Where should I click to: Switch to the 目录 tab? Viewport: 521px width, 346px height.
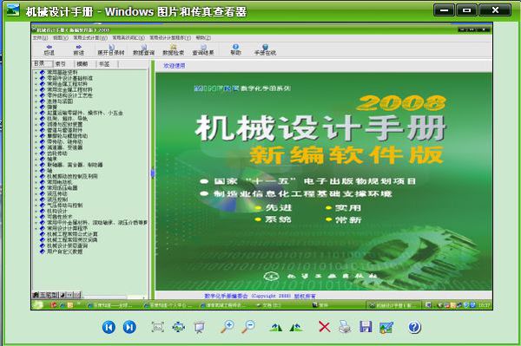coord(43,63)
